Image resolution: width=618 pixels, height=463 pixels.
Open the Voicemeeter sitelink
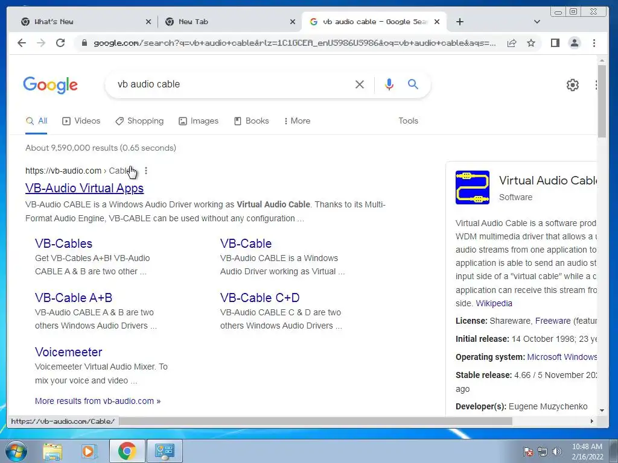coord(69,352)
